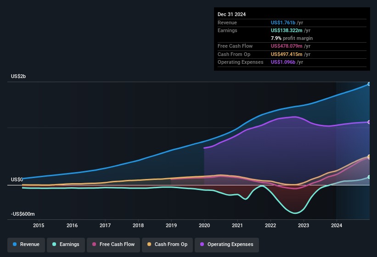Viewport: 377px width, 257px height.
Task: Select the 2017 label on the x-axis
Action: tap(105, 225)
